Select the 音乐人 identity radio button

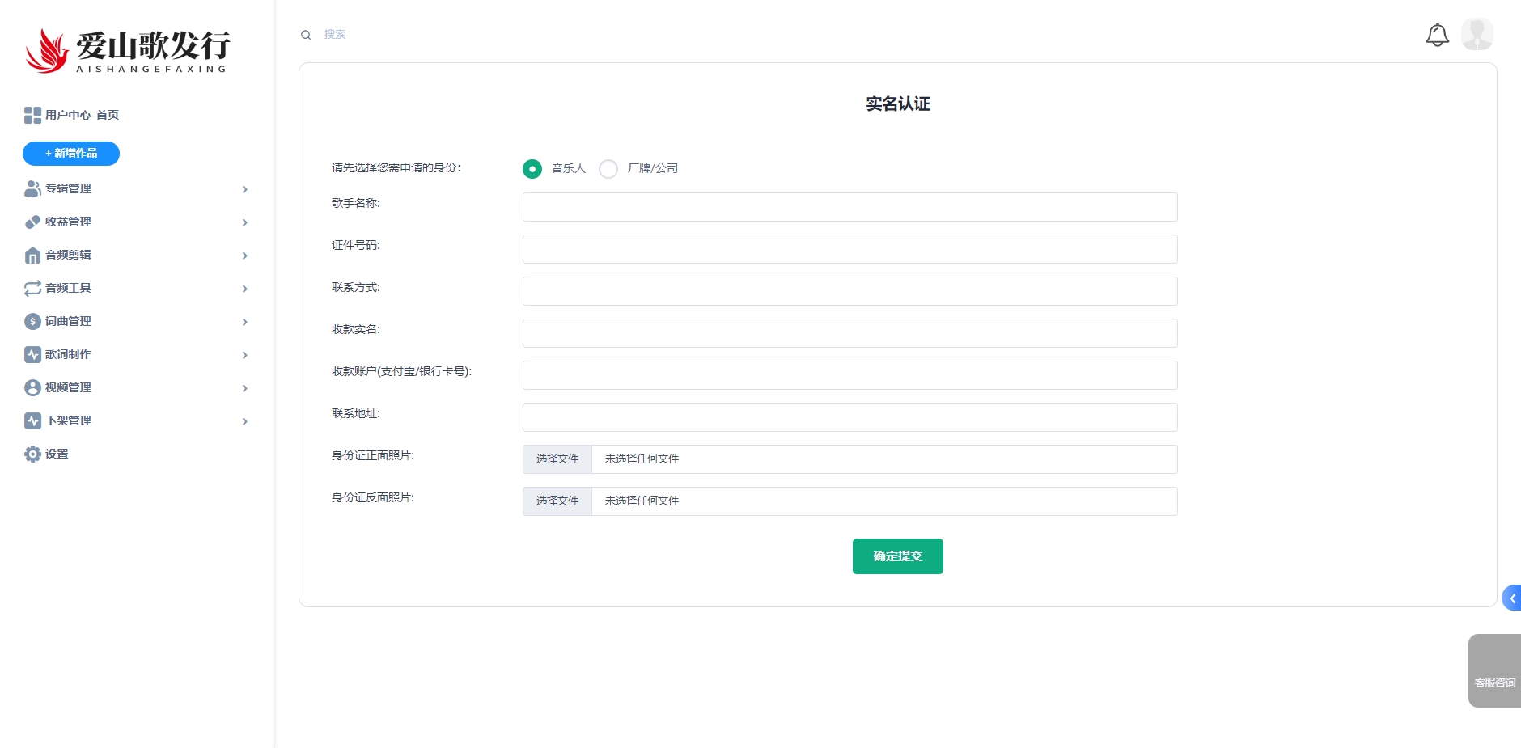point(532,169)
